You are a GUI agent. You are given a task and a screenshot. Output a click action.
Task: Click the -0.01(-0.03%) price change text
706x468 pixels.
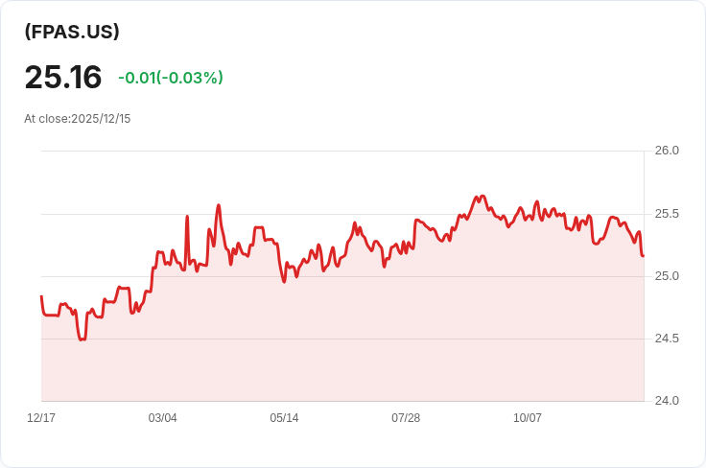(170, 78)
